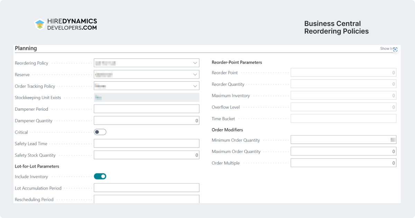Image resolution: width=415 pixels, height=218 pixels.
Task: Click the HireDynamics Developers logo icon
Action: point(40,24)
